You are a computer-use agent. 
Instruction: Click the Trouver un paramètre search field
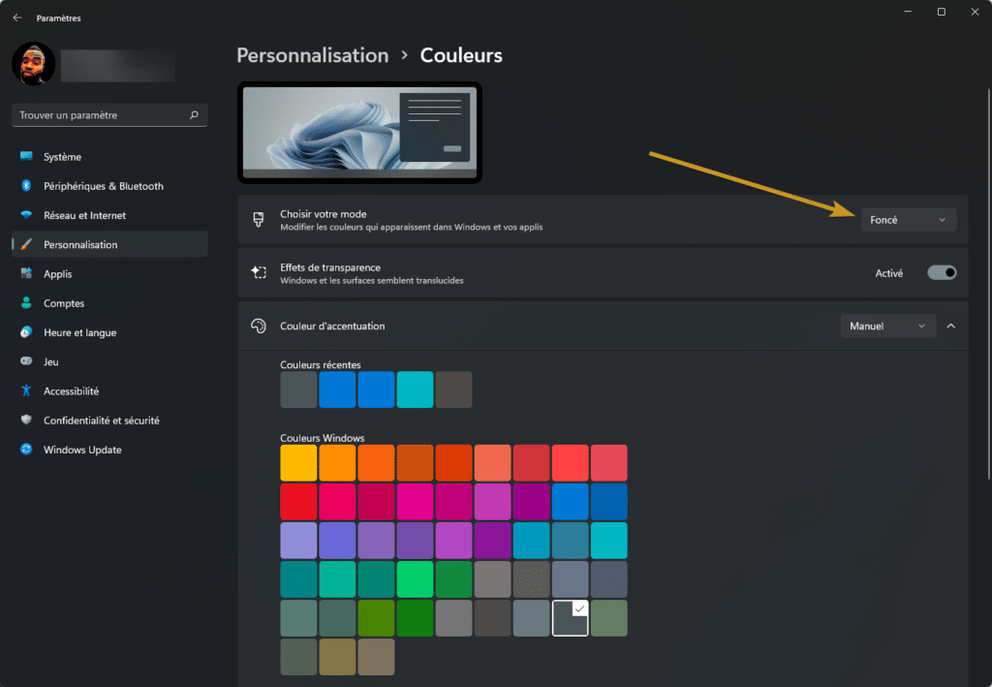[109, 115]
